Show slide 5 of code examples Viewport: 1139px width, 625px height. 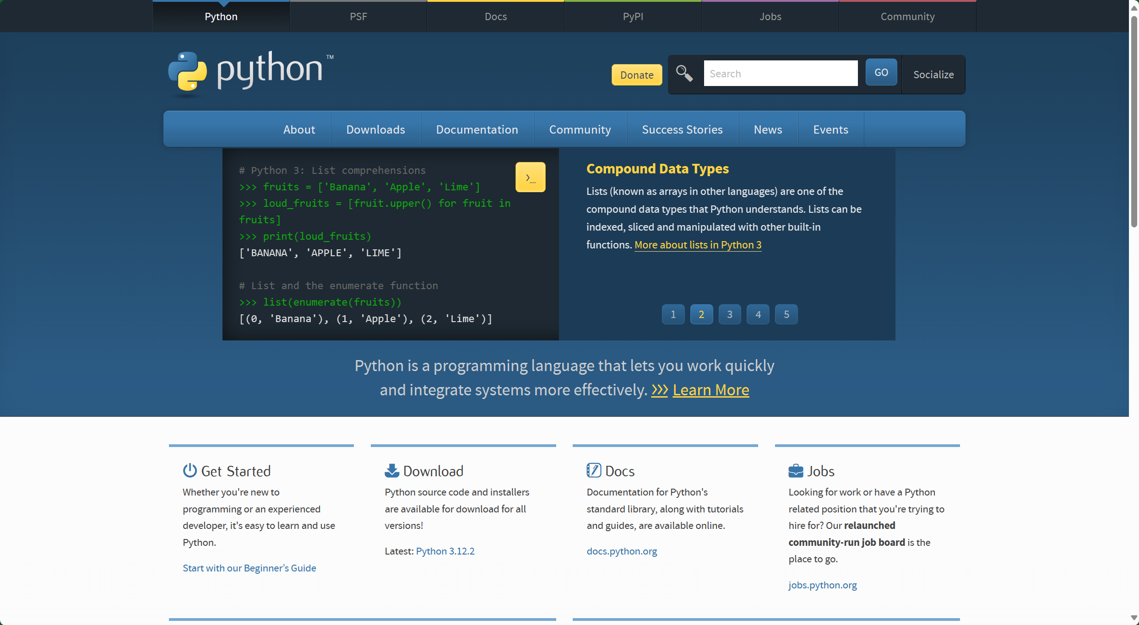click(x=786, y=314)
